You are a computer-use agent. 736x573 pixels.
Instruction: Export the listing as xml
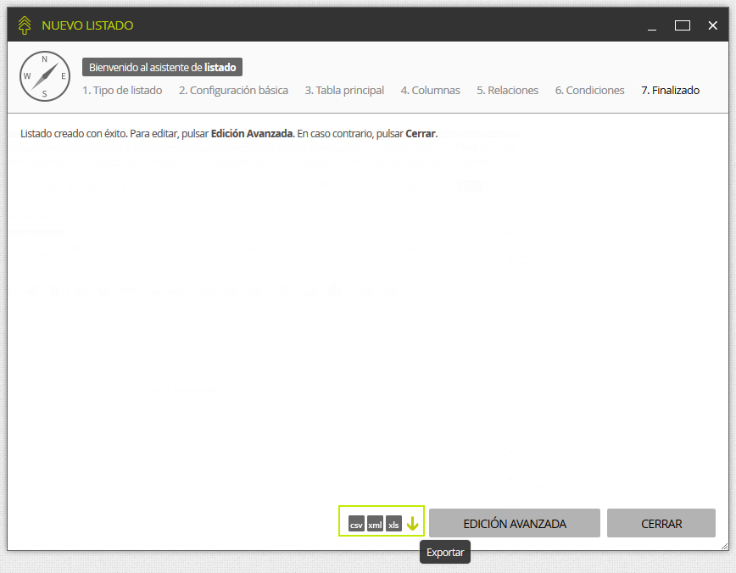pos(375,524)
